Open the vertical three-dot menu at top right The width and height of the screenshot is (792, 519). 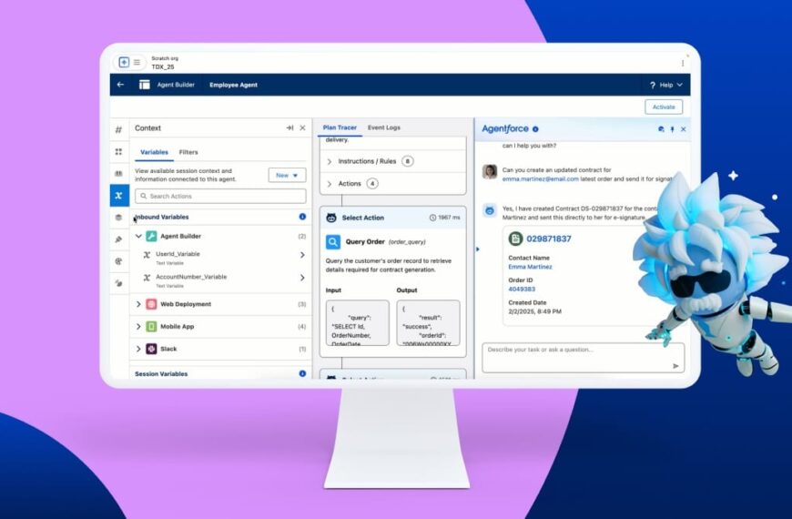[683, 63]
